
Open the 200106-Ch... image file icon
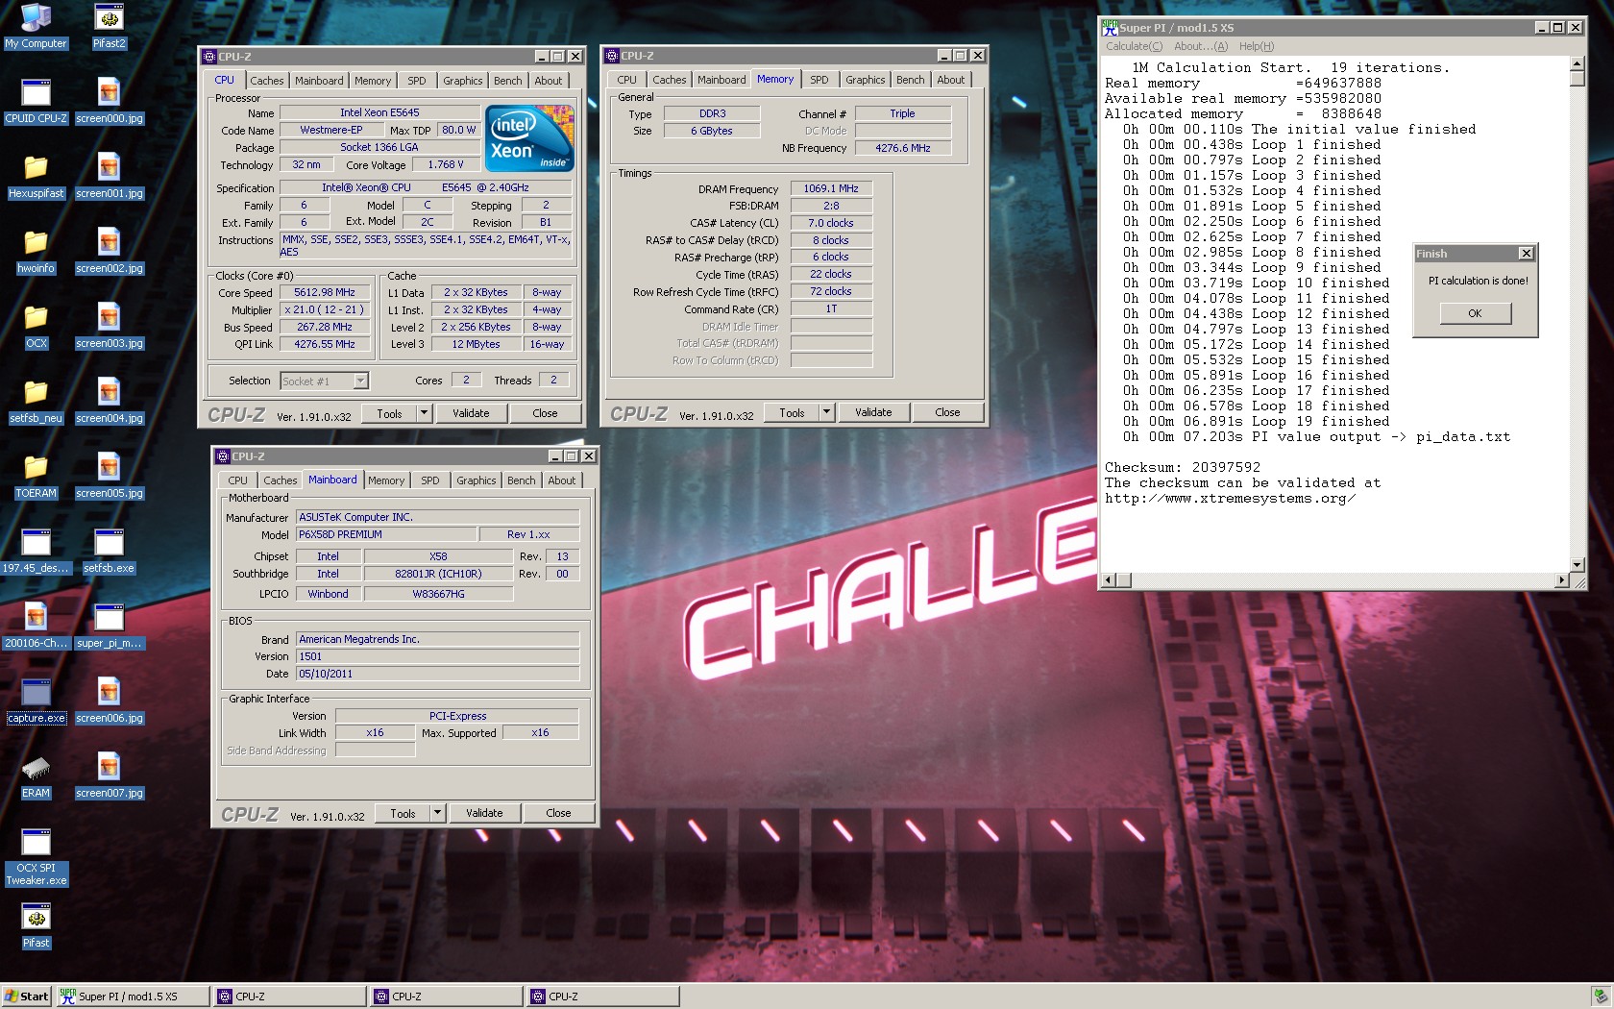point(36,626)
